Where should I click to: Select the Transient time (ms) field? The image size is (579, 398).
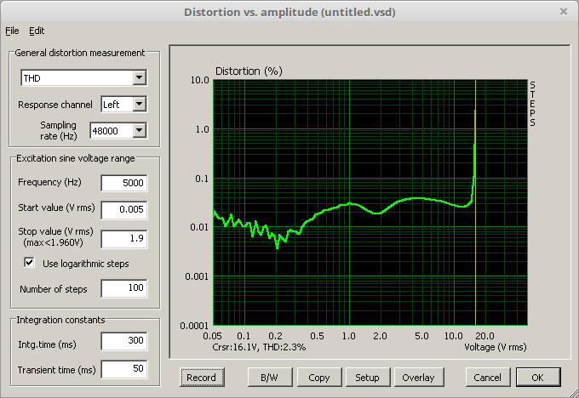pyautogui.click(x=123, y=369)
